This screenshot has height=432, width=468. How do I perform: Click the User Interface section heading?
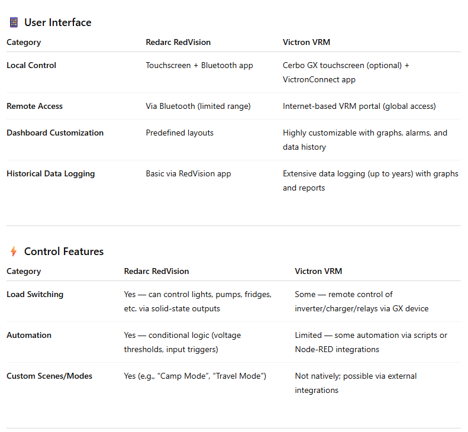(x=57, y=22)
